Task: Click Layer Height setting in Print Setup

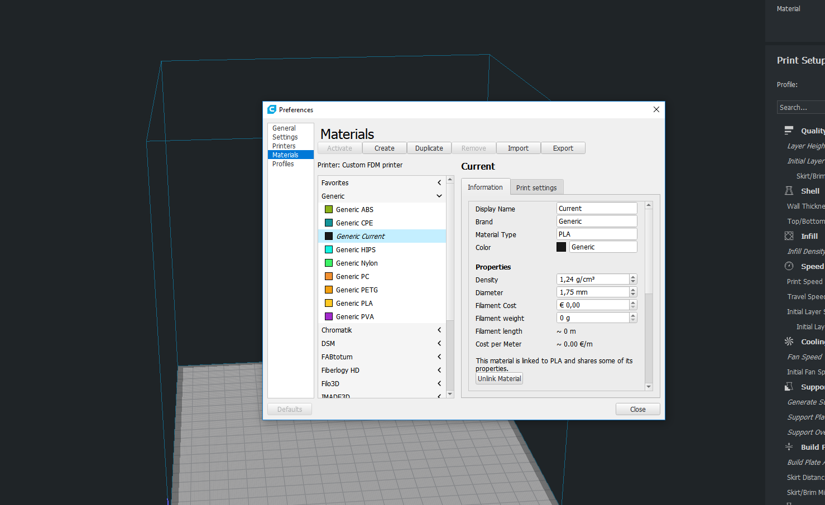Action: 805,146
